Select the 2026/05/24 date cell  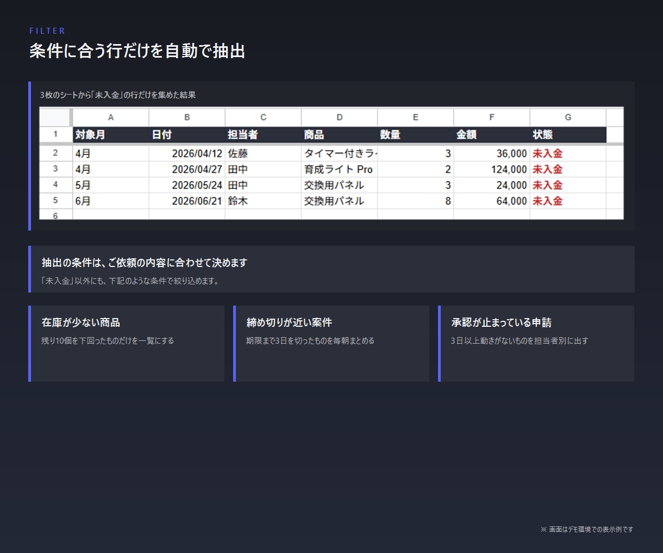(187, 185)
